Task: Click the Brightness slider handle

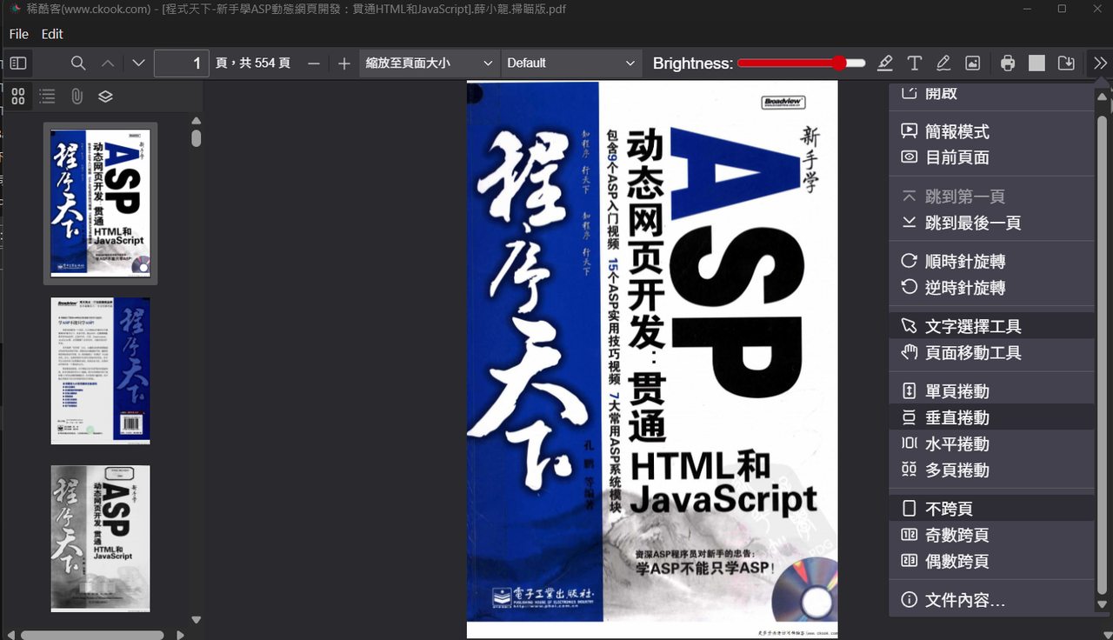Action: pyautogui.click(x=838, y=63)
